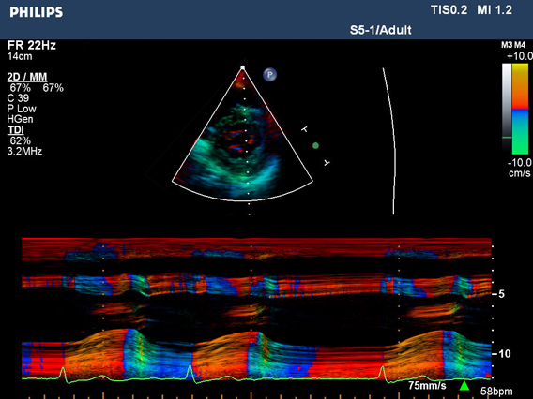Click the white M-mode cursor apex point
This screenshot has width=533, height=399.
coord(243,67)
